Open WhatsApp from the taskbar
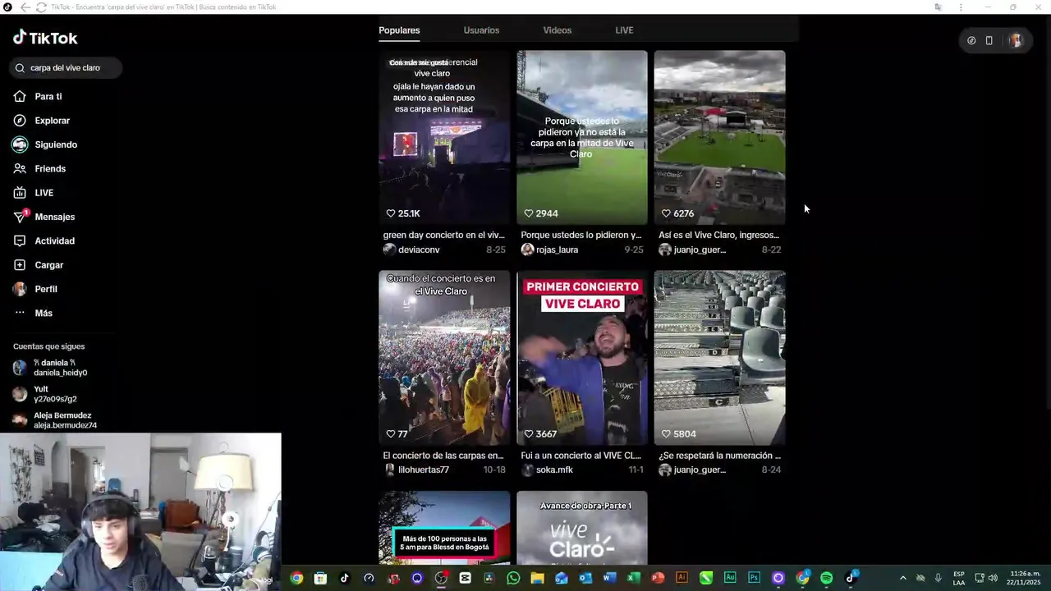The image size is (1051, 591). 513,578
